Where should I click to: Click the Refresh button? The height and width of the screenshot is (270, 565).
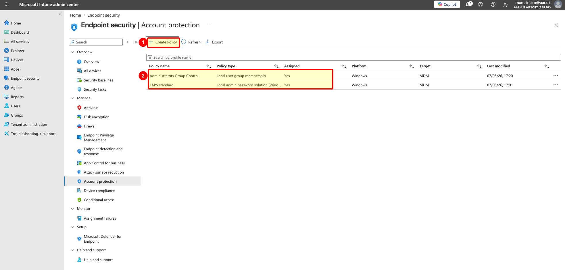191,42
